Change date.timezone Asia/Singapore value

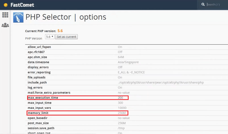point(128,62)
